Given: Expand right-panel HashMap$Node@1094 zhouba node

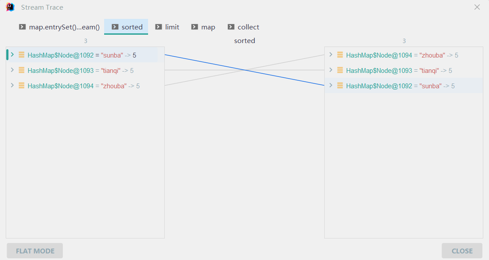Looking at the screenshot, I should click(x=331, y=54).
